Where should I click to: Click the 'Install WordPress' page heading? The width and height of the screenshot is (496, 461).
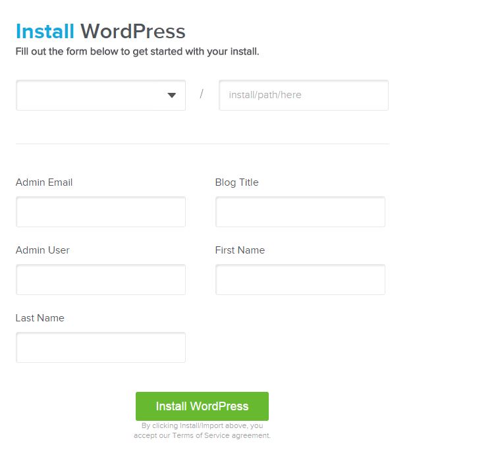coord(100,32)
